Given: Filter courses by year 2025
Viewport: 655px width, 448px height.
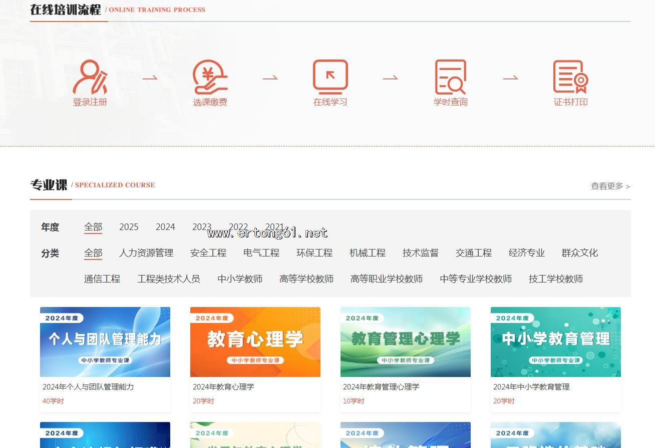Looking at the screenshot, I should click(129, 227).
